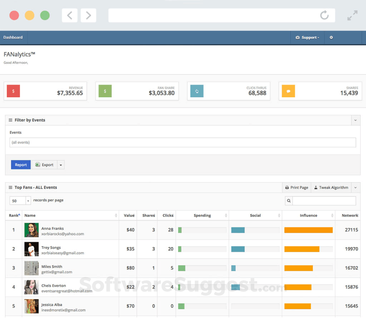Click the green Fan Share dollar icon
Screen dimensions: 366x322
(x=105, y=91)
